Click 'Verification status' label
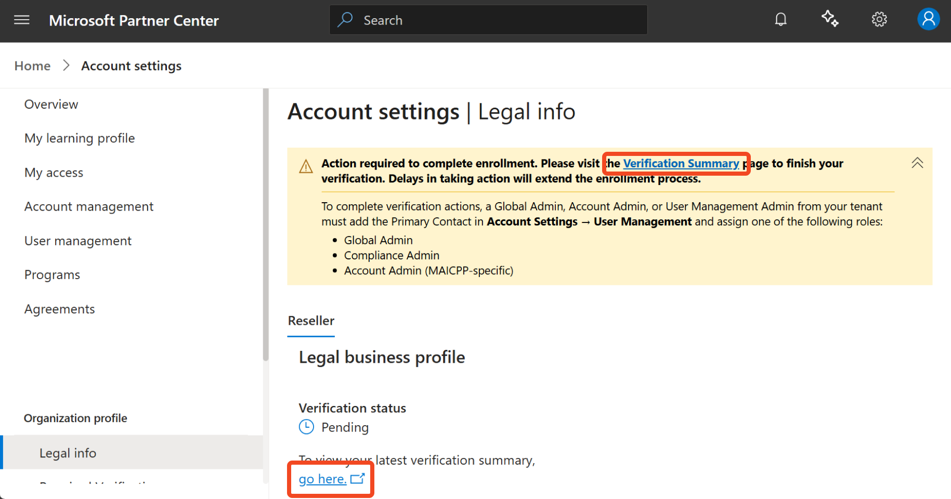The image size is (951, 499). tap(352, 408)
